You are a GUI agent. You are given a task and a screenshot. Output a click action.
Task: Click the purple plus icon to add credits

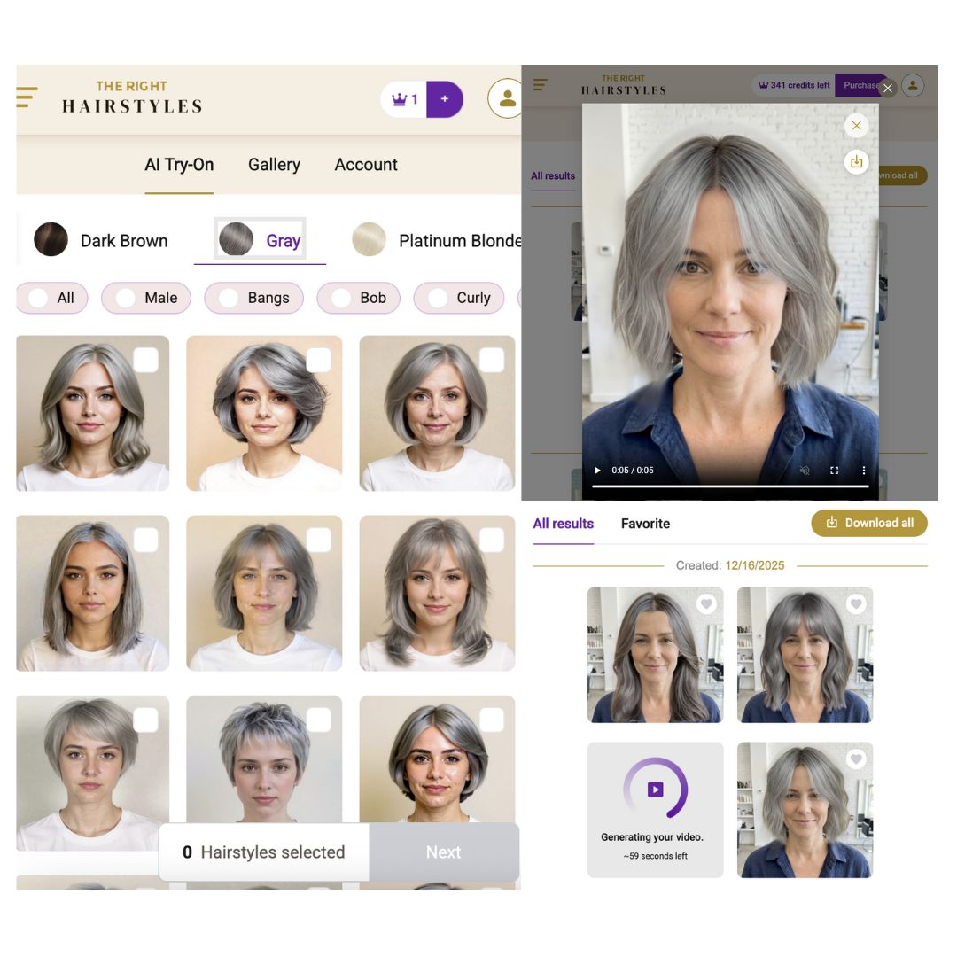pyautogui.click(x=445, y=99)
